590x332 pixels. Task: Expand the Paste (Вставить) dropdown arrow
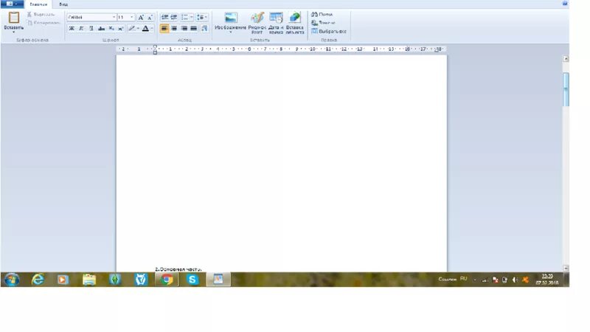click(14, 32)
